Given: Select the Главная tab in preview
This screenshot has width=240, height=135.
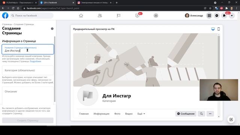Looking at the screenshot, I should [84, 114].
